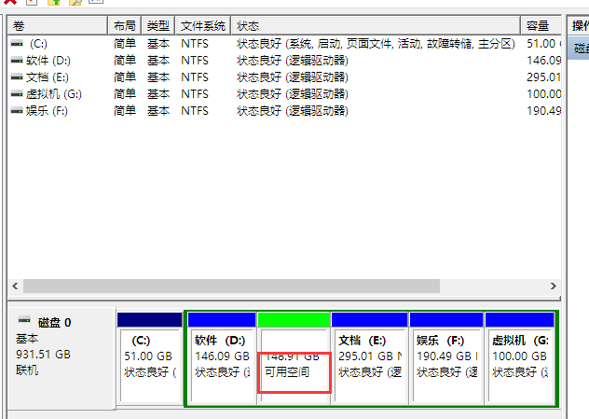Image resolution: width=589 pixels, height=419 pixels.
Task: Click the 磁盘 0 disk label
Action: click(x=54, y=323)
